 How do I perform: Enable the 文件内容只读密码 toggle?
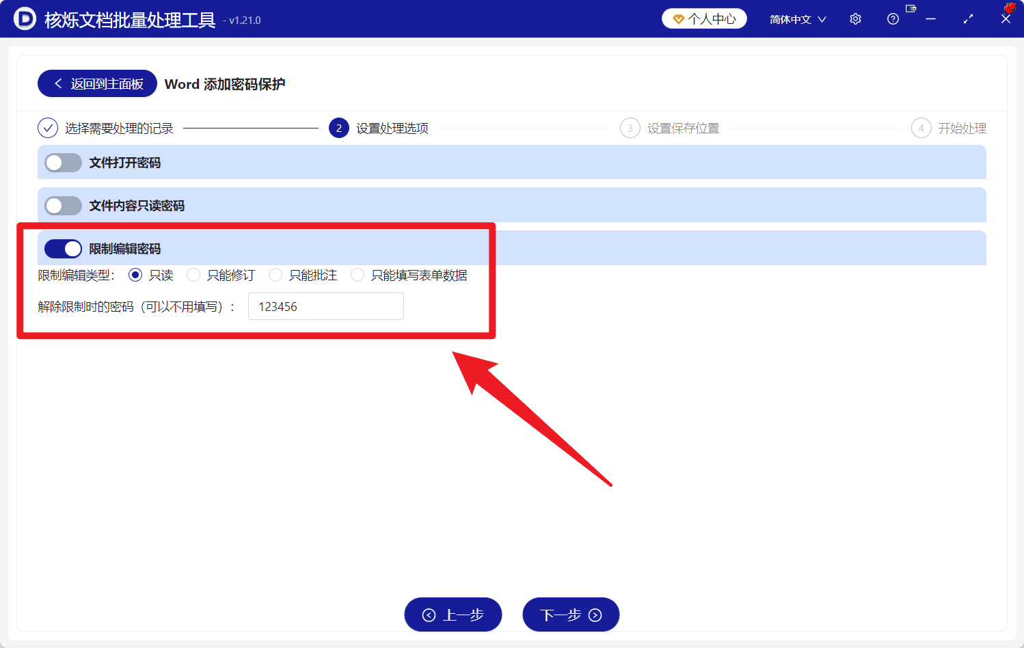tap(63, 205)
